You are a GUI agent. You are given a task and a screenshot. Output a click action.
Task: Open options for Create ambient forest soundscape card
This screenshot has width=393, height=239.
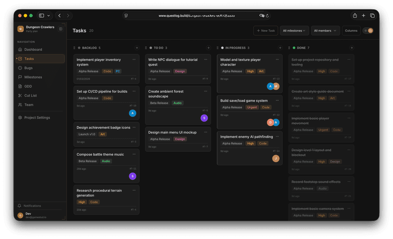point(206,91)
